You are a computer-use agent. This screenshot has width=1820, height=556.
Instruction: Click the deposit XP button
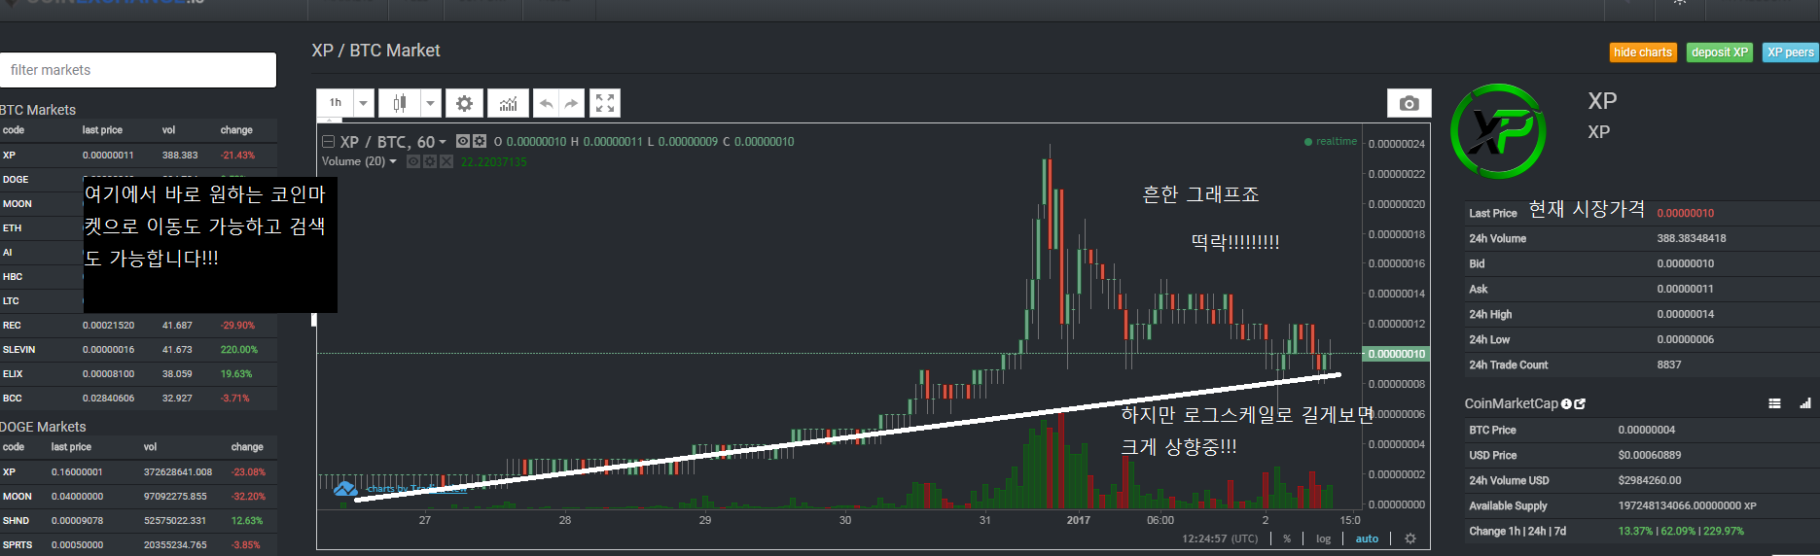point(1720,52)
